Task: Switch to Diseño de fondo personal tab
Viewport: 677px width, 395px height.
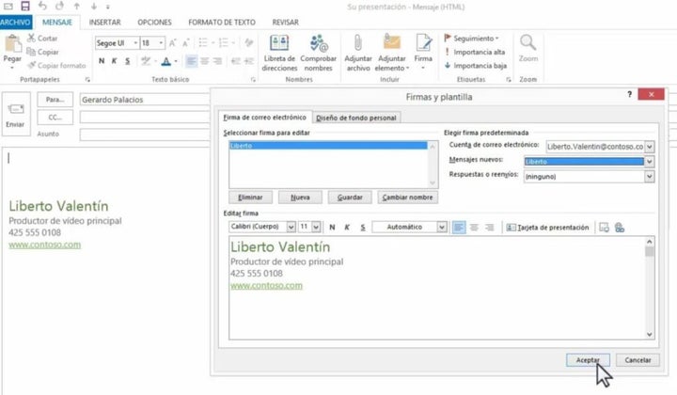Action: point(356,118)
